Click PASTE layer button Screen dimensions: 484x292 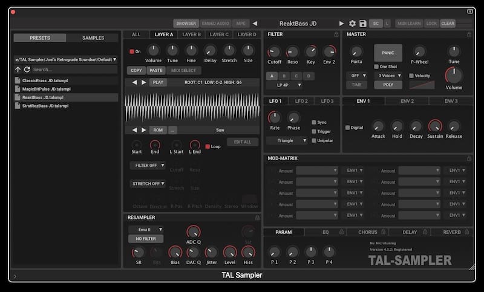pyautogui.click(x=156, y=70)
